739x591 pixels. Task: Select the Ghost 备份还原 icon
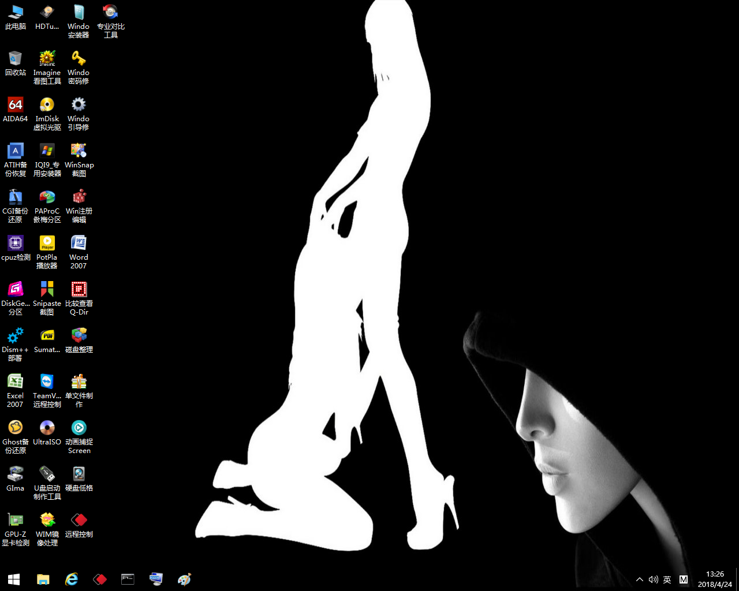16,437
